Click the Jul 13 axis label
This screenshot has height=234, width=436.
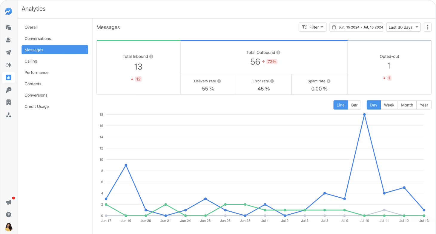424,221
